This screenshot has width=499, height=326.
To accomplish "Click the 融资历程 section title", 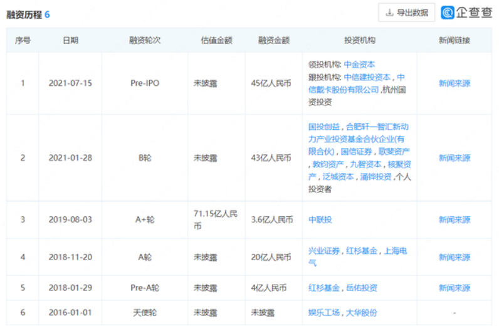I will 24,14.
